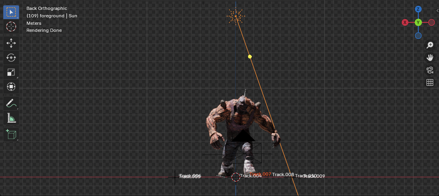Select the Track.008 marker label
The width and height of the screenshot is (439, 196).
[283, 175]
